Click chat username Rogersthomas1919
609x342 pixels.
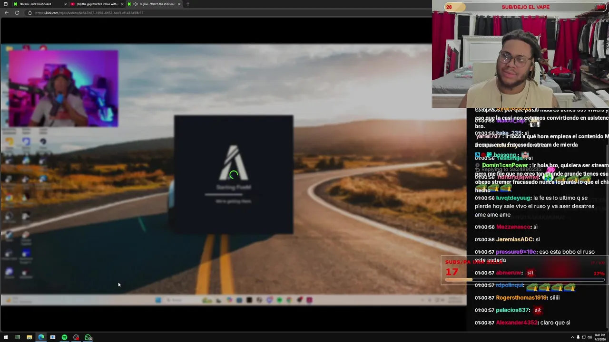click(x=521, y=298)
